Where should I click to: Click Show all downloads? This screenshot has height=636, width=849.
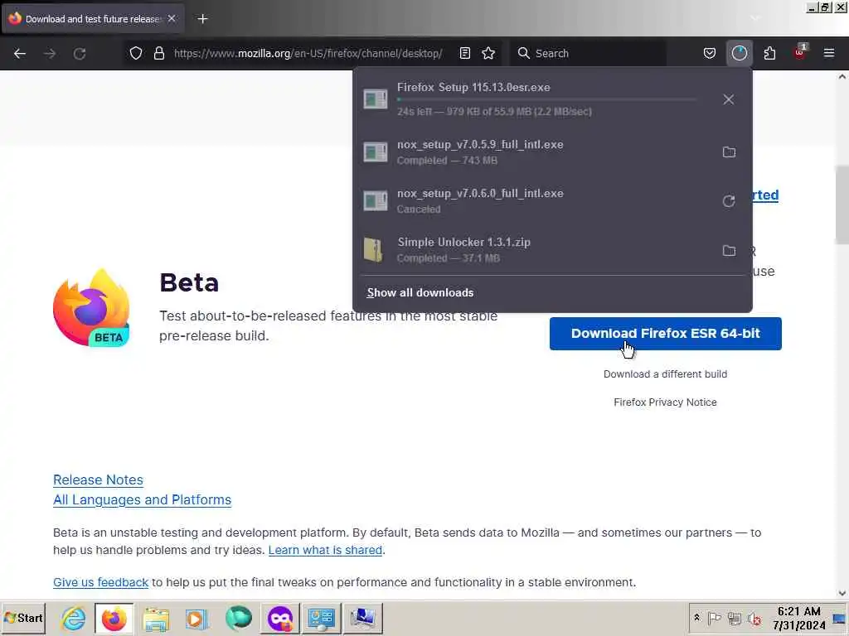tap(420, 292)
